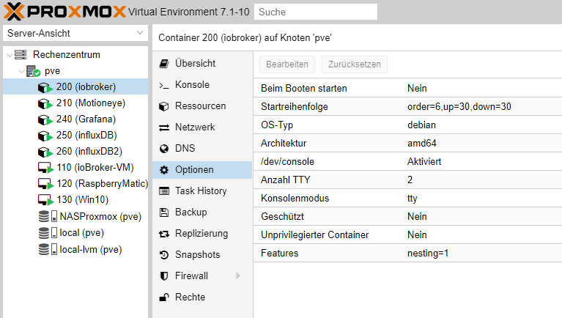This screenshot has height=318, width=562.
Task: Click the Konsole terminal icon
Action: tap(164, 85)
